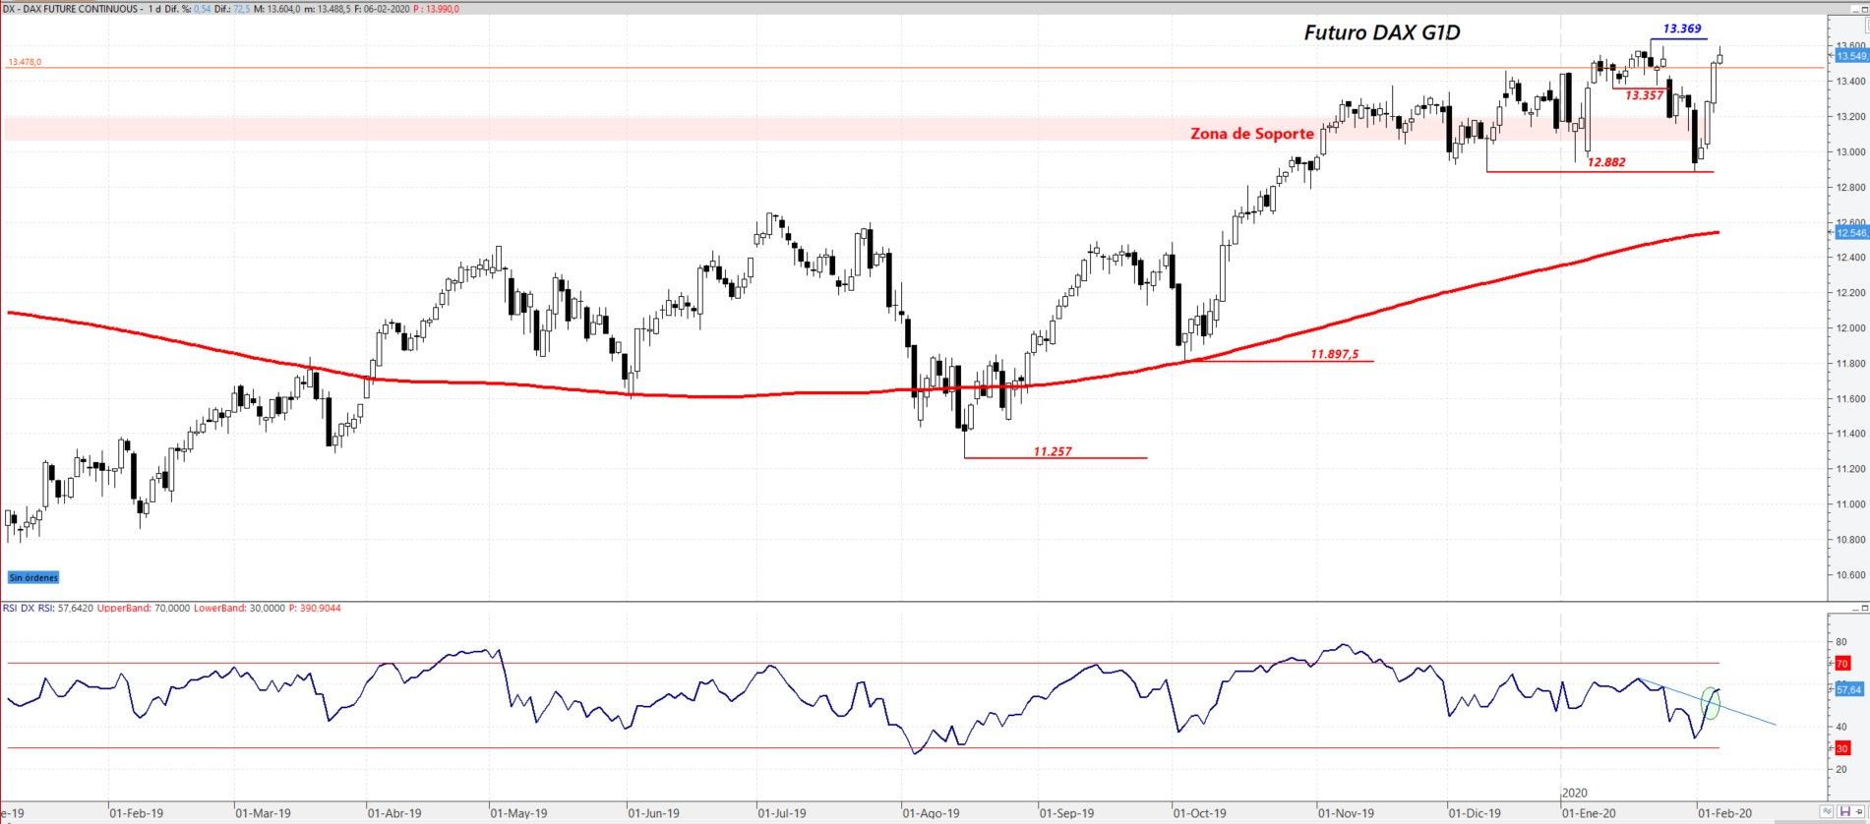This screenshot has width=1870, height=824.
Task: Click the 'RSI DX RSI: 57,6420' indicator label
Action: [x=48, y=609]
